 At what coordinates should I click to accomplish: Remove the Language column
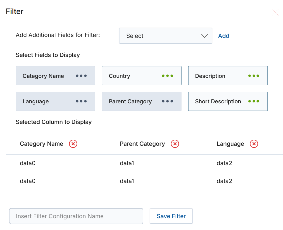pyautogui.click(x=254, y=144)
